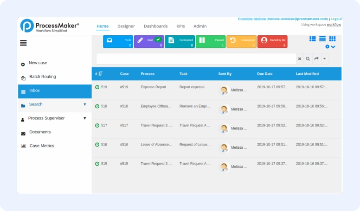Open the Paused cases tile
Viewport: 360px width, 211px height.
pos(211,42)
